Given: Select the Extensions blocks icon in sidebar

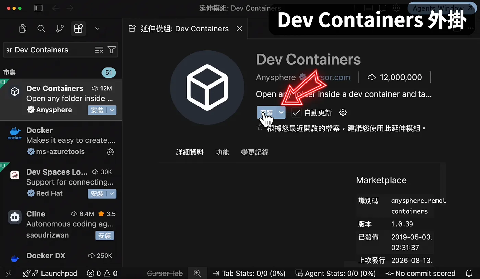Looking at the screenshot, I should [78, 29].
